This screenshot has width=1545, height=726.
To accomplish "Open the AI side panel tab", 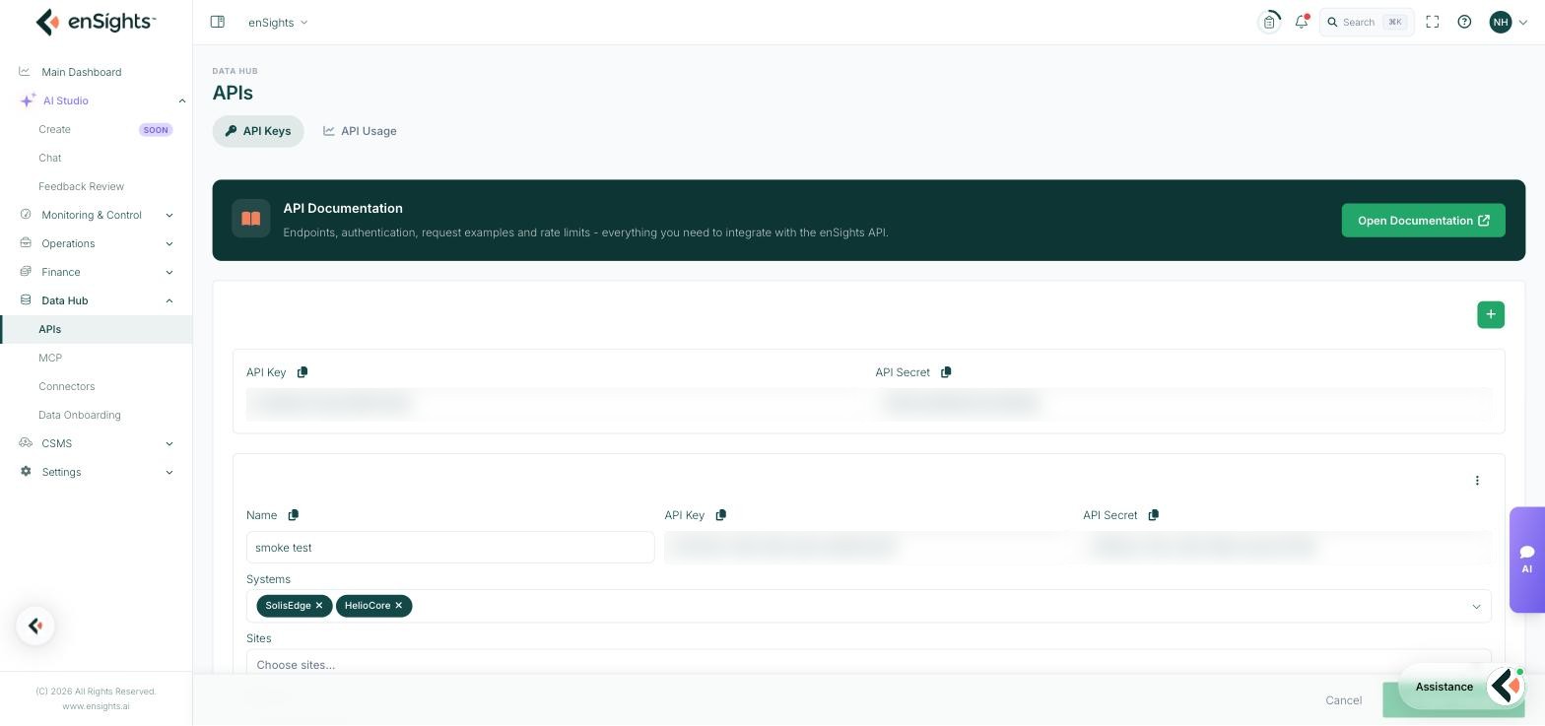I will click(x=1527, y=560).
